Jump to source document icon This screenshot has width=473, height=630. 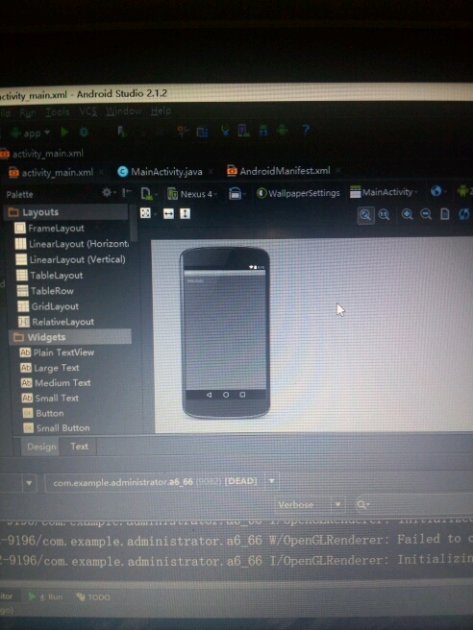[445, 213]
